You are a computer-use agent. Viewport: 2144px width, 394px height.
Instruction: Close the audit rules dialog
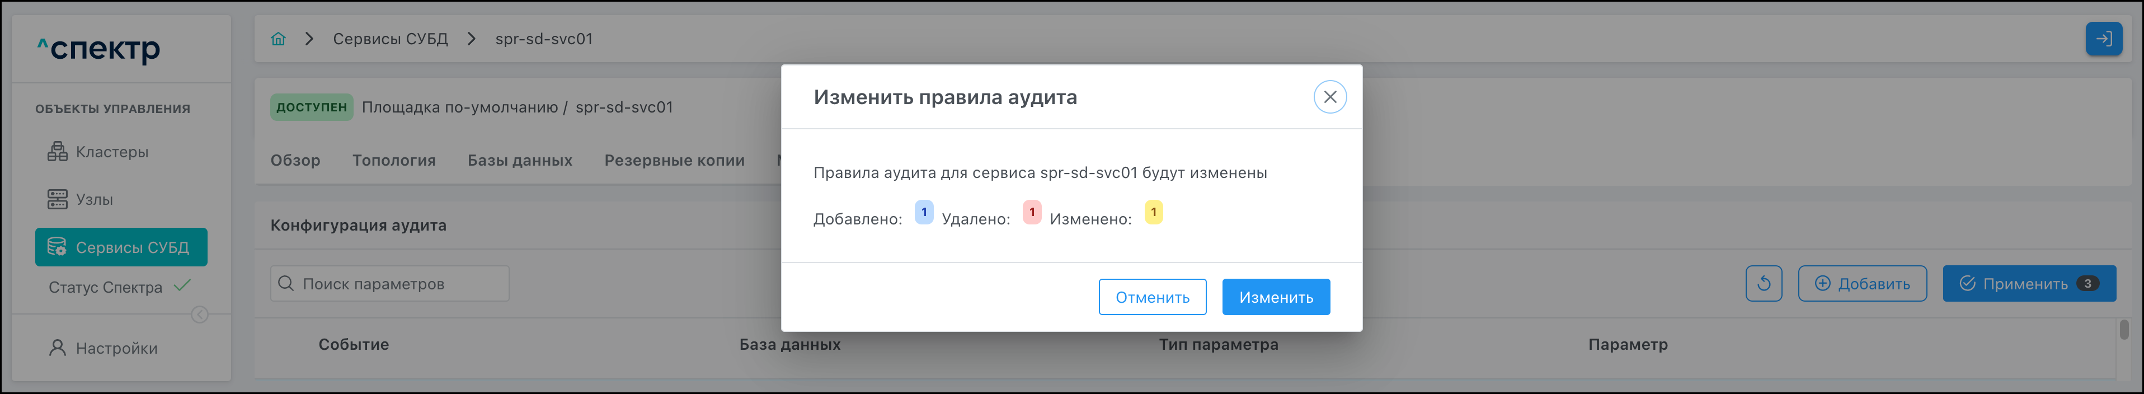coord(1329,97)
